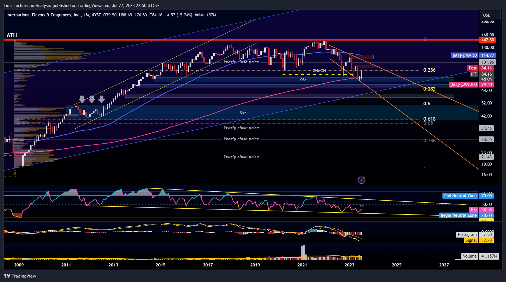Image resolution: width=506 pixels, height=282 pixels.
Task: Click the Vol41.157M readout in header
Action: click(205, 15)
